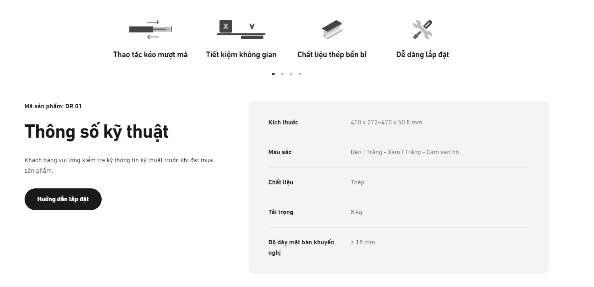
Task: Select the first carousel dot
Action: coord(273,74)
